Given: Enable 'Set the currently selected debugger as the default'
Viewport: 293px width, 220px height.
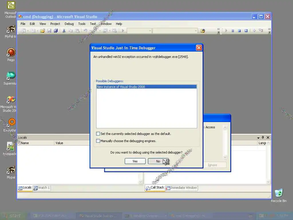Looking at the screenshot, I should 98,133.
